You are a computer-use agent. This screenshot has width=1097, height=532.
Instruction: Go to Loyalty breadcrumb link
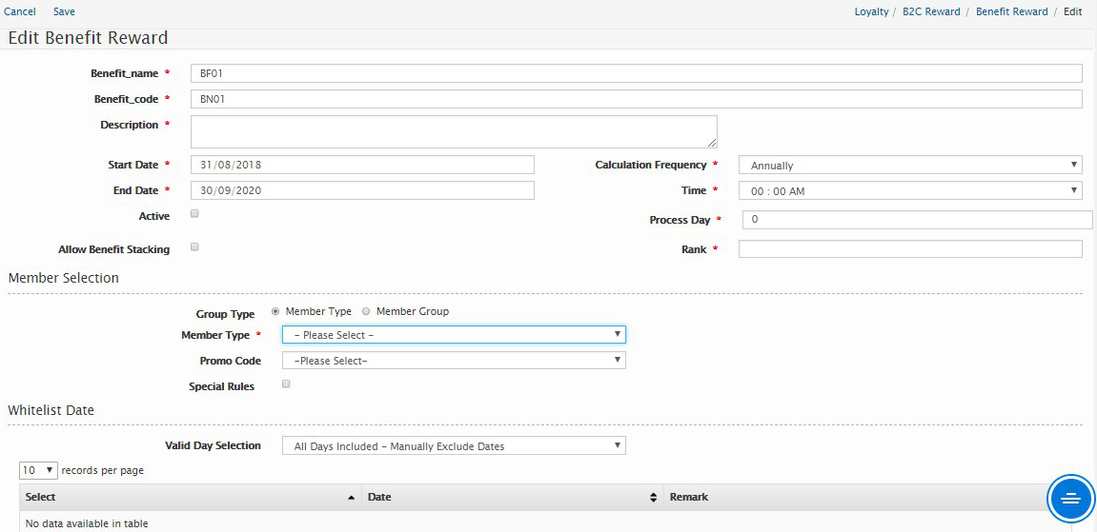coord(871,11)
